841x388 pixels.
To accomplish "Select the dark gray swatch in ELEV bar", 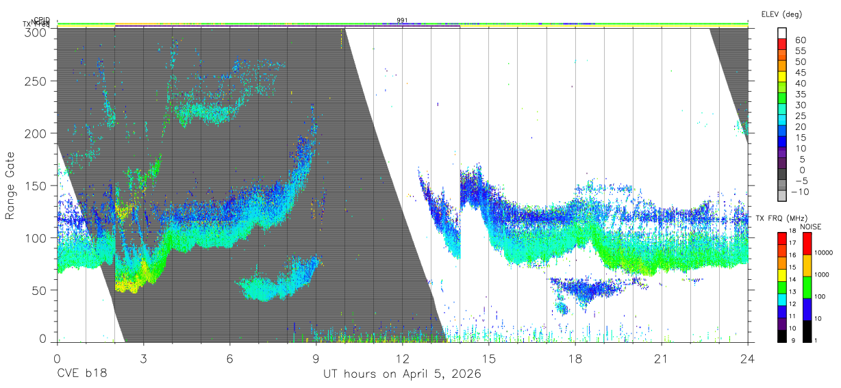I will tap(783, 175).
